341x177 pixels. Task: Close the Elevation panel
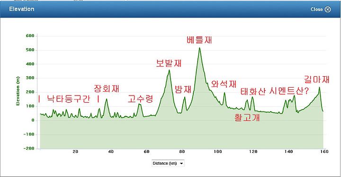tap(321, 9)
